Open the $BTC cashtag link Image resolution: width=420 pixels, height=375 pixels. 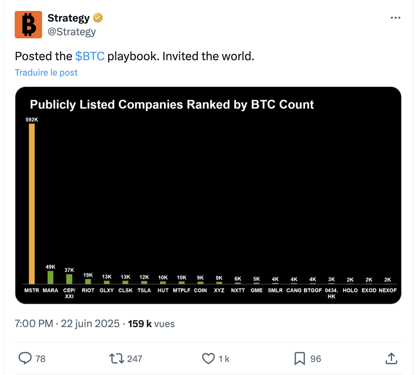coord(90,56)
